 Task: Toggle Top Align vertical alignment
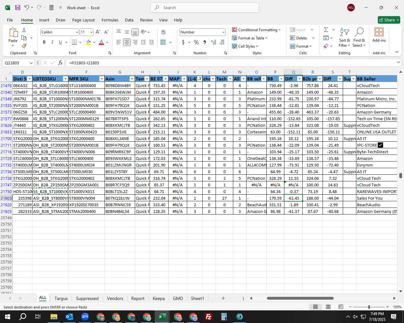[119, 32]
